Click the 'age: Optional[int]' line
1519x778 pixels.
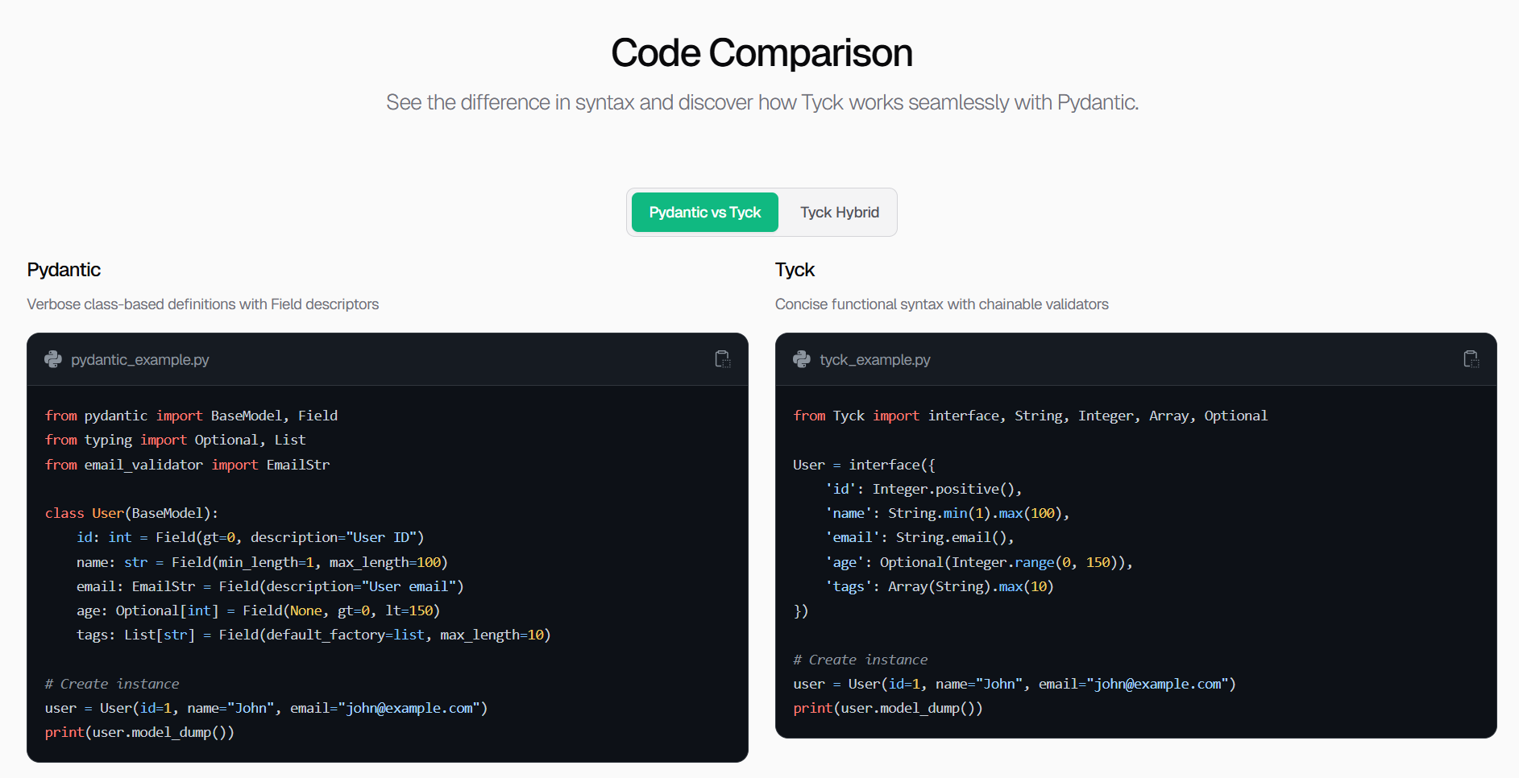[258, 610]
